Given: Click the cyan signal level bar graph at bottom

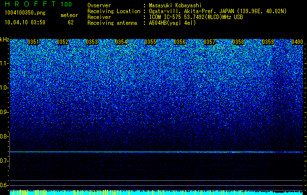Looking at the screenshot, I should click(156, 193).
